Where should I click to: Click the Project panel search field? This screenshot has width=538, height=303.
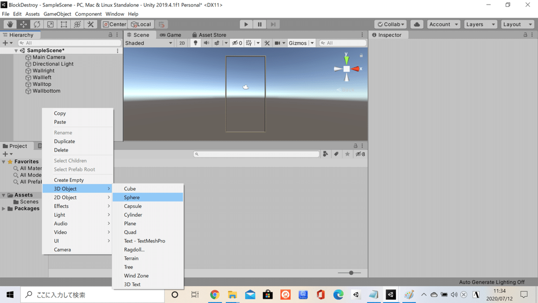[x=256, y=154]
